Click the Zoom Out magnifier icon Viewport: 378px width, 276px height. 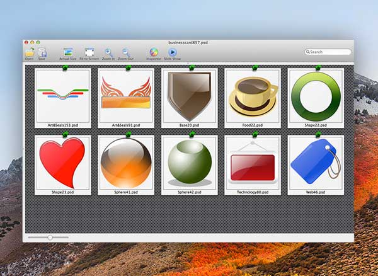(126, 52)
